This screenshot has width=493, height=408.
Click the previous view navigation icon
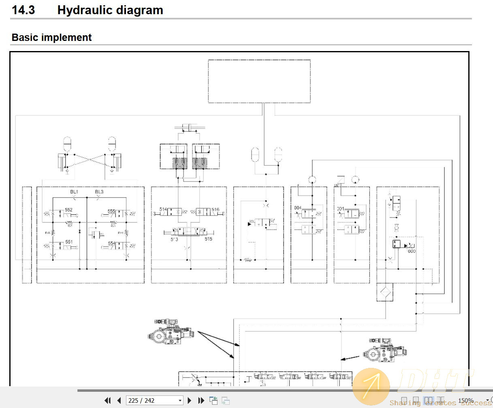pyautogui.click(x=213, y=400)
